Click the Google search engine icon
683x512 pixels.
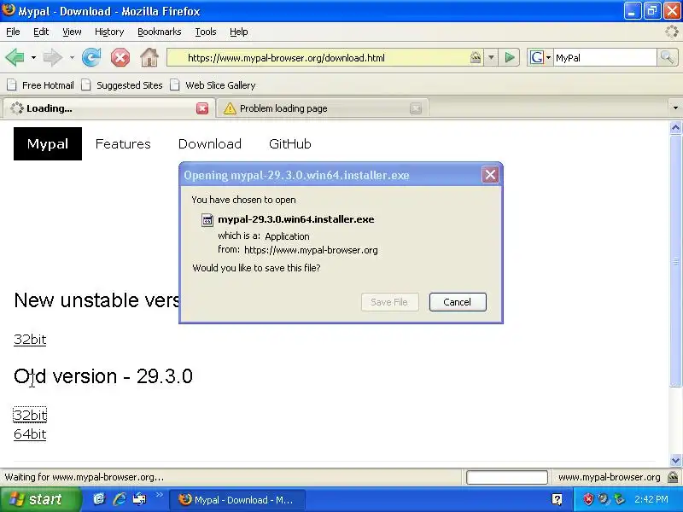pos(537,57)
